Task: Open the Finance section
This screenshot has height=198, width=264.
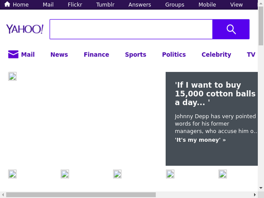Action: pyautogui.click(x=96, y=55)
